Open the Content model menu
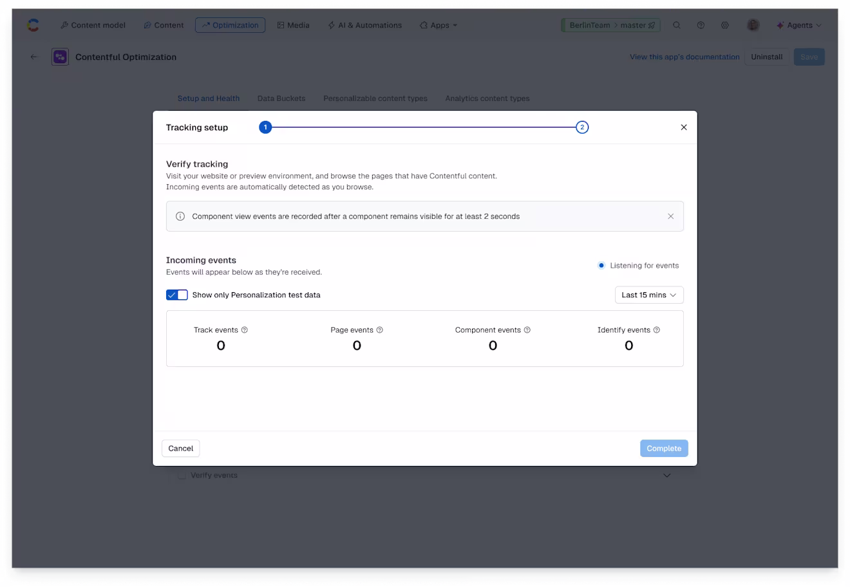The image size is (850, 587). click(93, 25)
